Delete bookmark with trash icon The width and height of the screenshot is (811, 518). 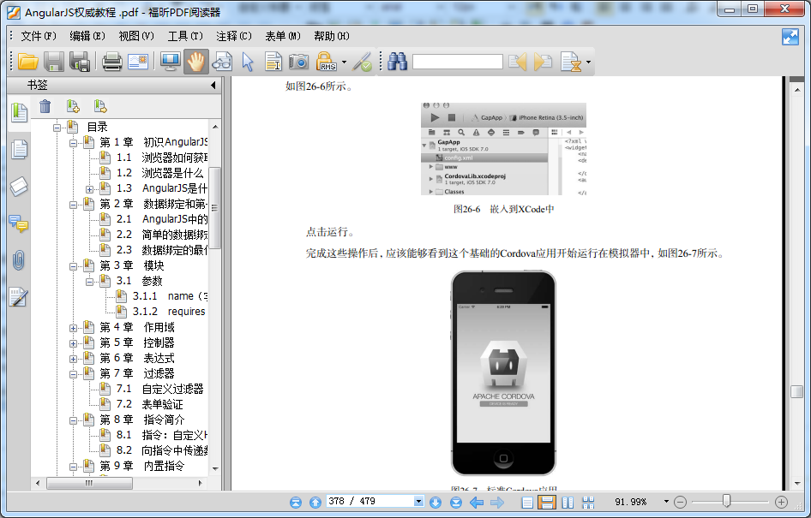[45, 106]
